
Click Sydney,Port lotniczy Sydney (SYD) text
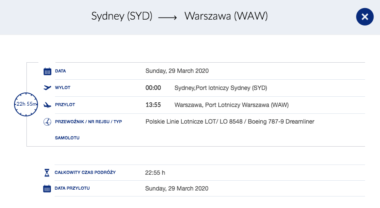221,88
